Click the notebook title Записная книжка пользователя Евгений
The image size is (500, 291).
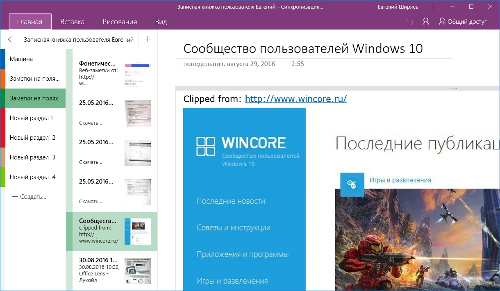79,40
